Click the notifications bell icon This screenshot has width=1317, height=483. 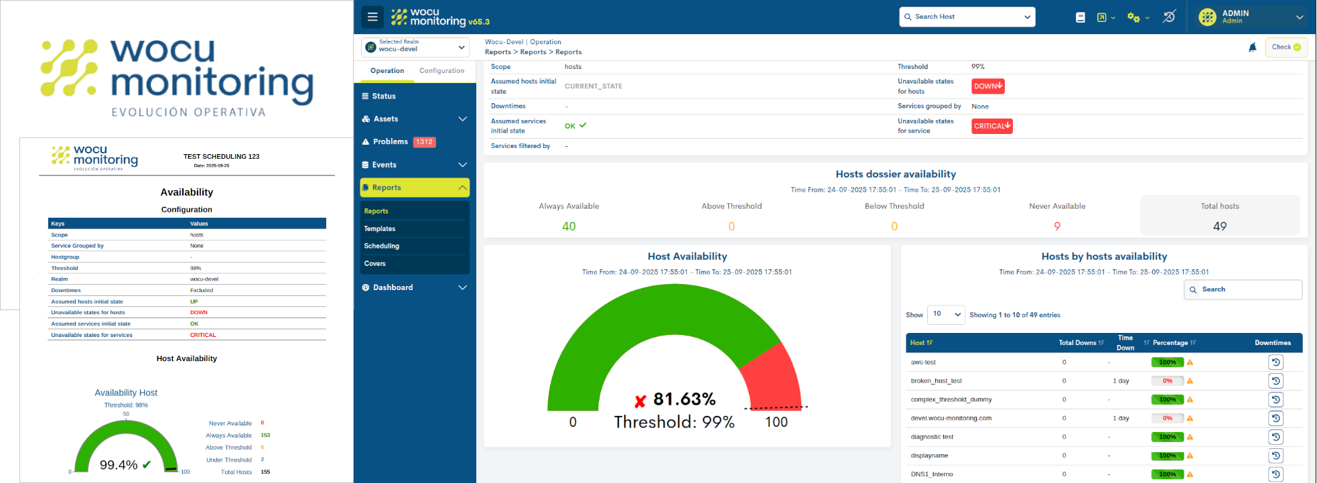(1252, 48)
